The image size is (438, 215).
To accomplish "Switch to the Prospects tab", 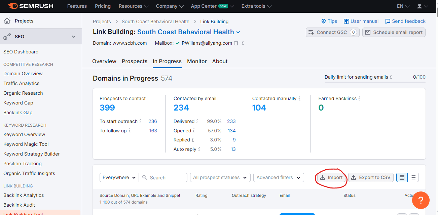I will (x=135, y=61).
